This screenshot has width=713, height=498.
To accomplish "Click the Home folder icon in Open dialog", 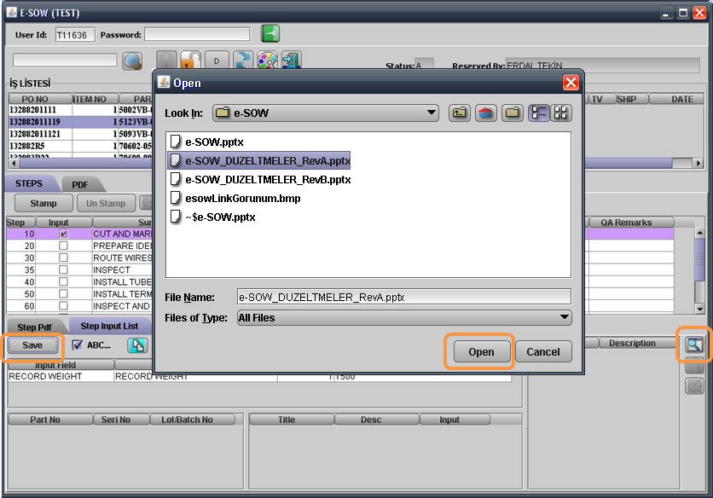I will tap(486, 113).
